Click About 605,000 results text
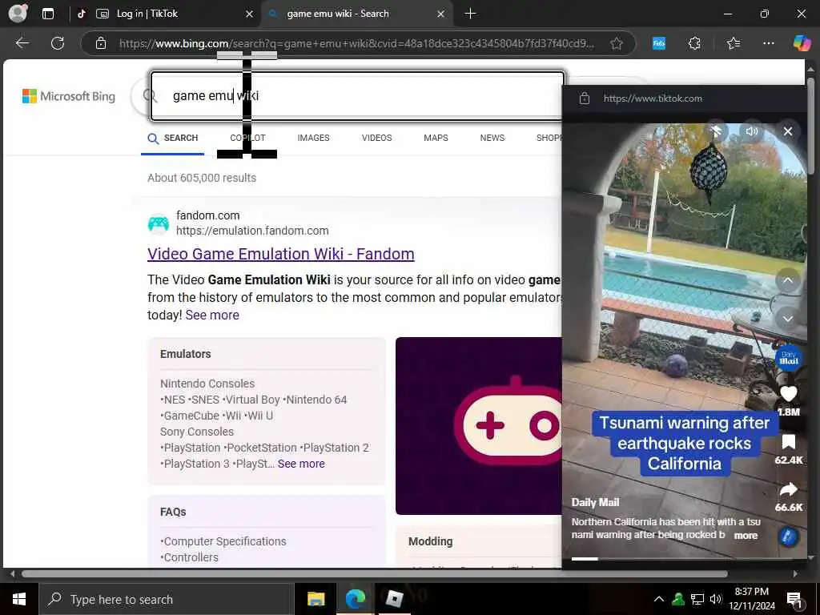Image resolution: width=820 pixels, height=615 pixels. point(202,178)
